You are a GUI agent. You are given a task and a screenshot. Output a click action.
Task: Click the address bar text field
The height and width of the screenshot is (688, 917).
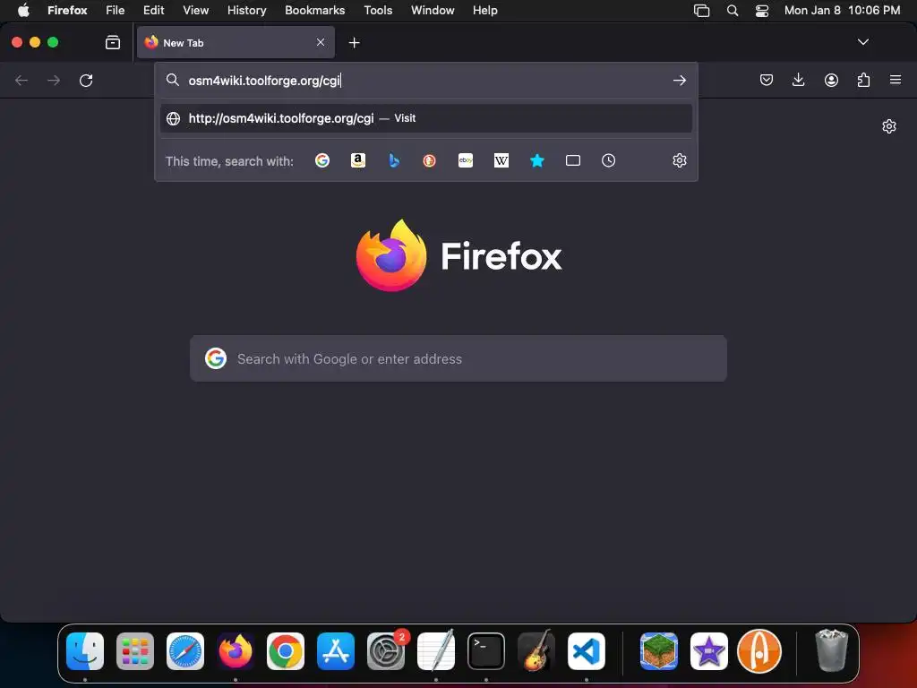tap(427, 80)
